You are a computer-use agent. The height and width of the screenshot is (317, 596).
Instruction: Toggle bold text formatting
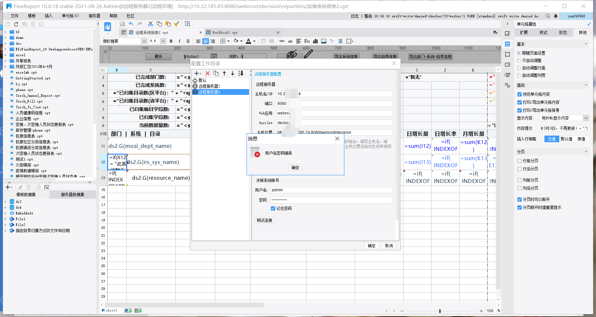pyautogui.click(x=171, y=41)
